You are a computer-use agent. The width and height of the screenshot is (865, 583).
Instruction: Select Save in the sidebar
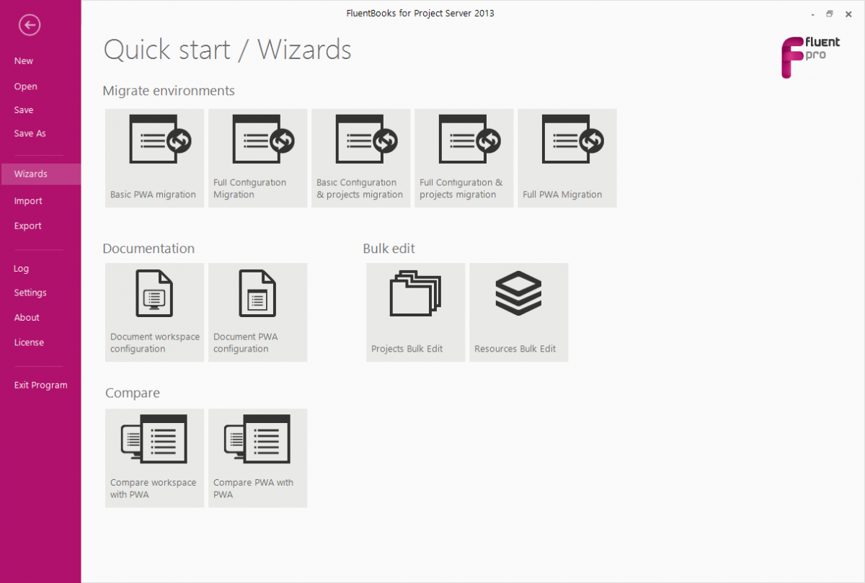tap(24, 110)
